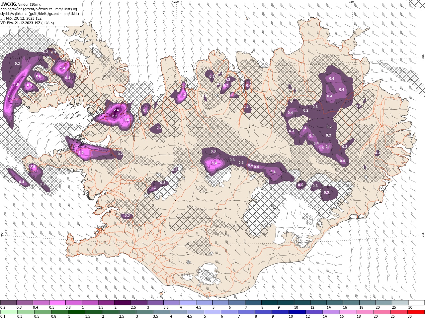425x319 pixels.
Task: Select the dark teal 8–9 snow legend swatch
Action: (270, 303)
